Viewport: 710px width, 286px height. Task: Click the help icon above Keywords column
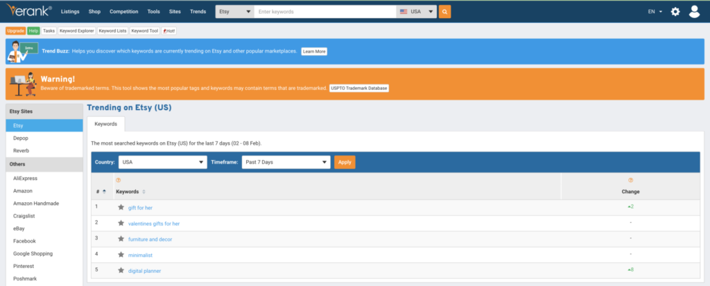coord(119,180)
